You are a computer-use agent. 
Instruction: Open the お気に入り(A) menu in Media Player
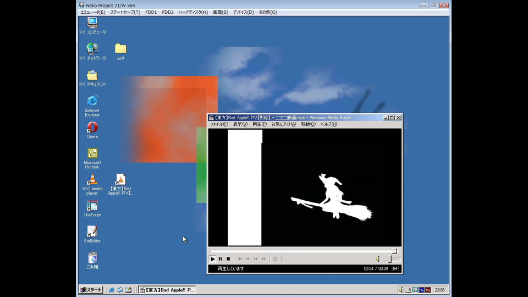click(x=284, y=124)
